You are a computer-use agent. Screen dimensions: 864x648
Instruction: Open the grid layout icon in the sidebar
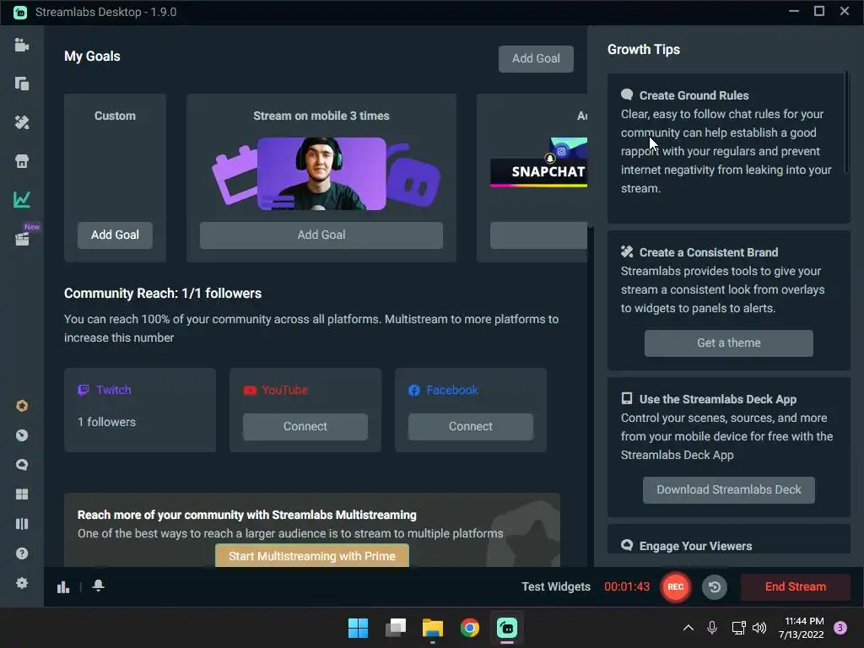pyautogui.click(x=21, y=494)
